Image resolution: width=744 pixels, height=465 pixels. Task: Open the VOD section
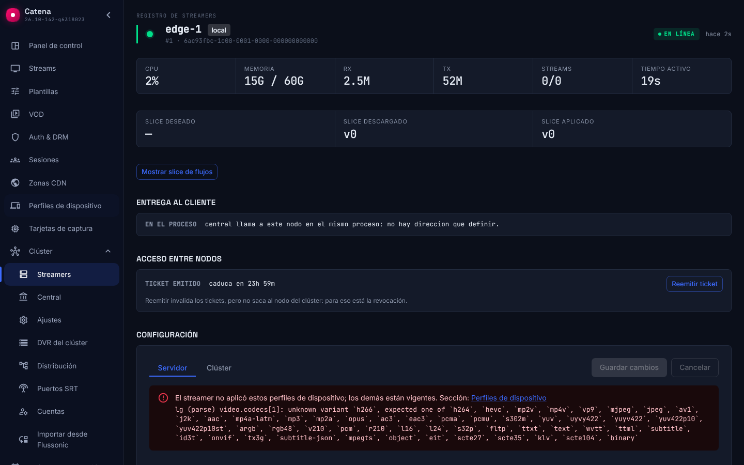coord(61,114)
